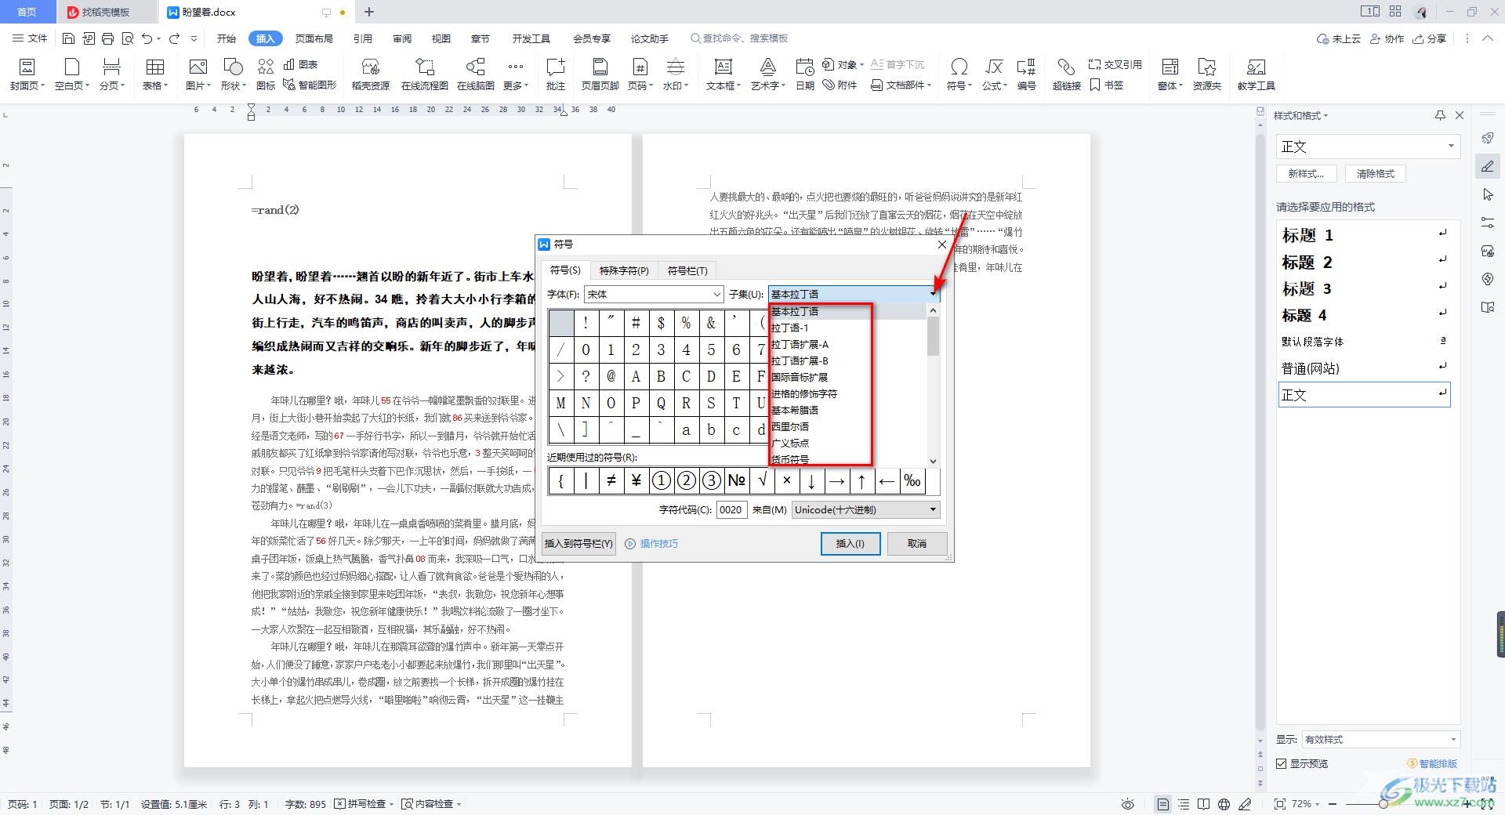Click the Page Break (分页) icon
Screen dimensions: 1505x815
pos(112,74)
